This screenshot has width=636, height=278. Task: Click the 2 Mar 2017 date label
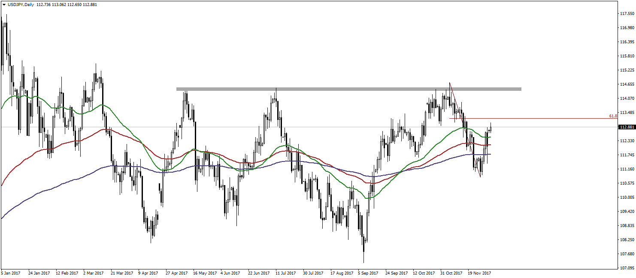click(94, 273)
